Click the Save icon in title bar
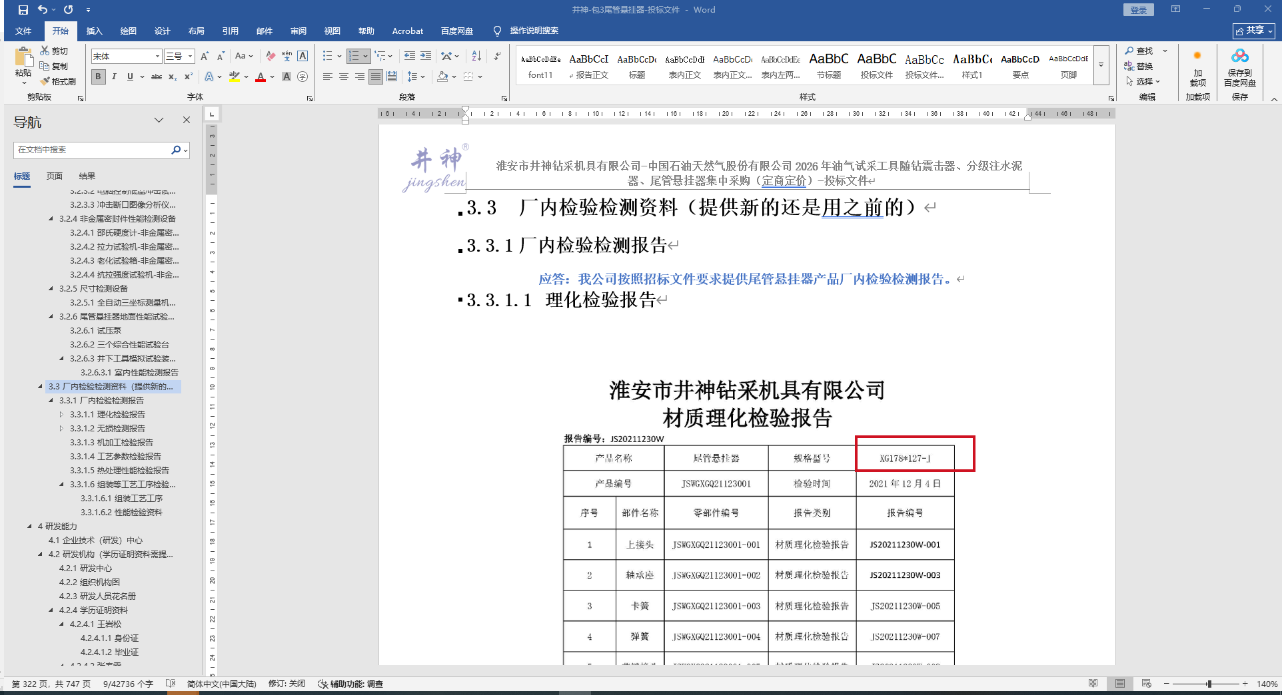 (x=23, y=10)
